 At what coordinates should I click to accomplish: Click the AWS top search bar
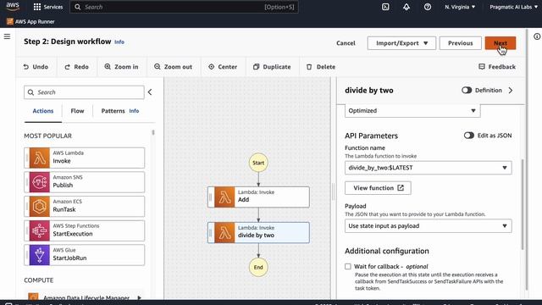point(185,7)
